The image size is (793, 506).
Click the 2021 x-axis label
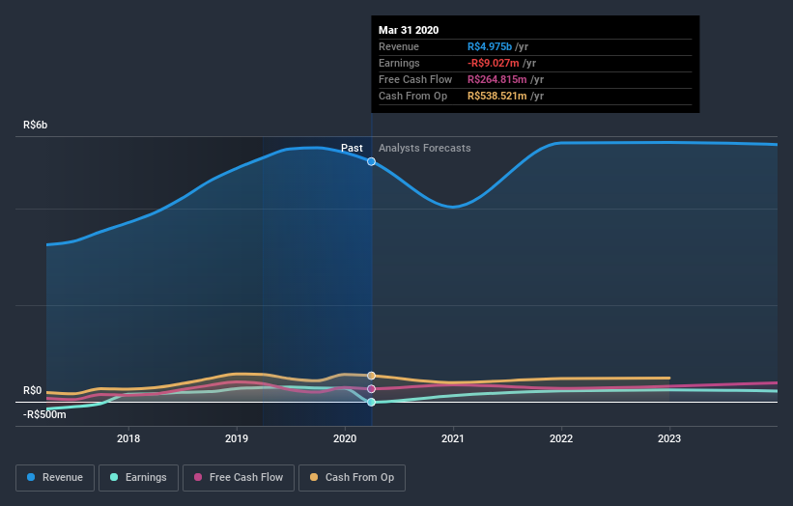tap(453, 438)
